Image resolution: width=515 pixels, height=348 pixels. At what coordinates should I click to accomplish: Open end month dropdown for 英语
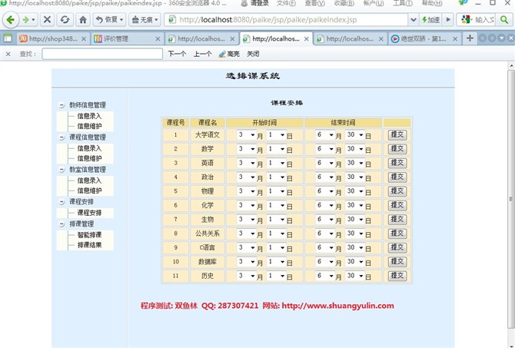pyautogui.click(x=325, y=163)
